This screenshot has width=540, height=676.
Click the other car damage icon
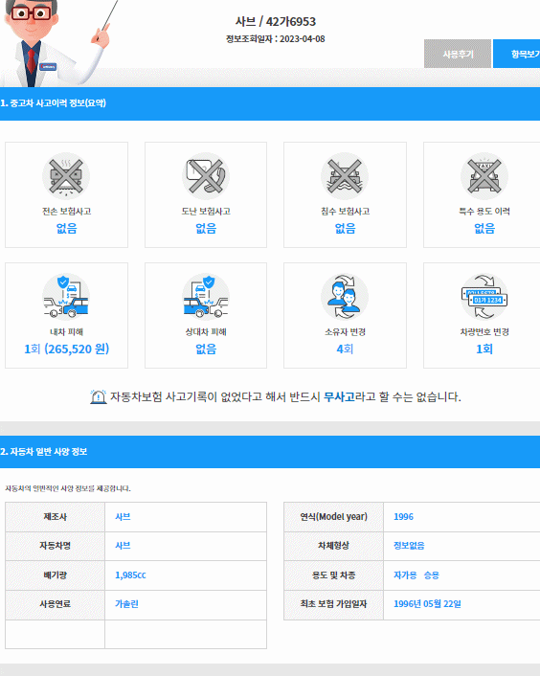(206, 297)
